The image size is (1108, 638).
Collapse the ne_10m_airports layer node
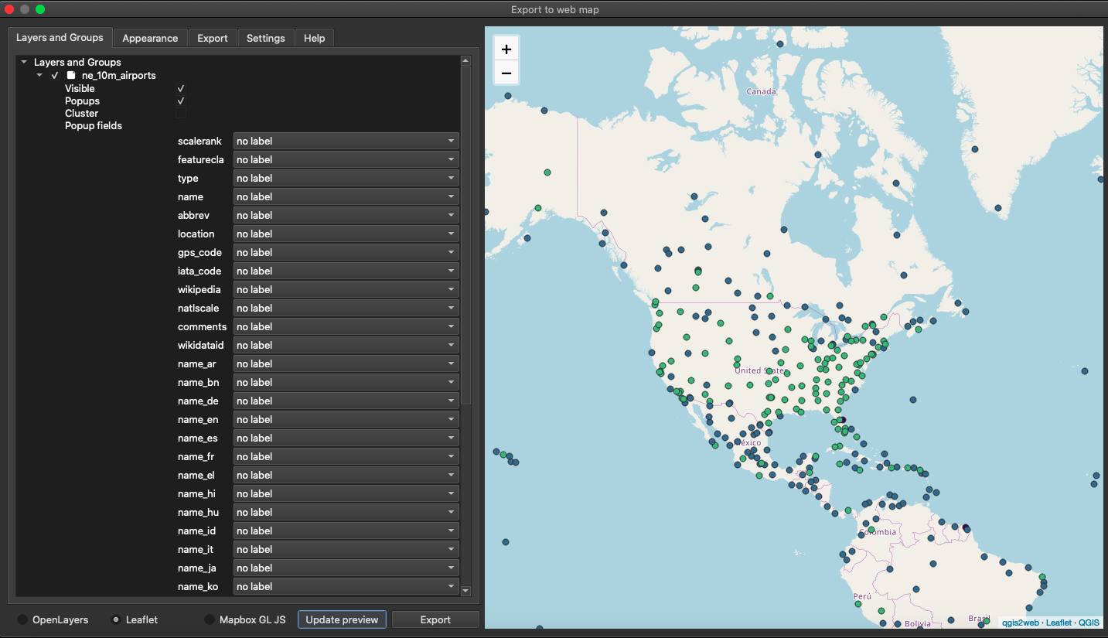pos(39,76)
